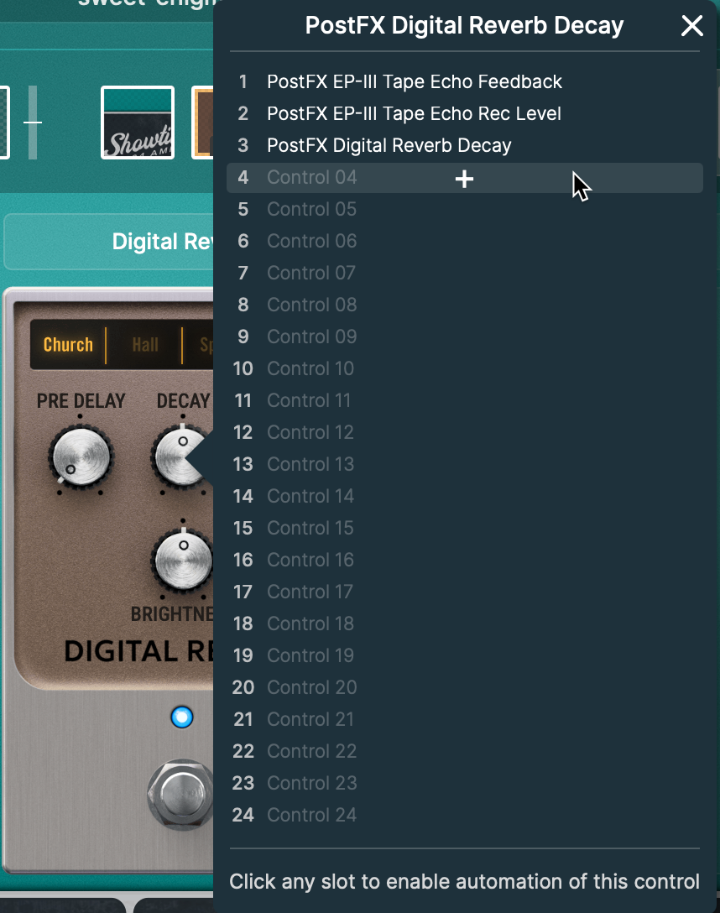Close the PostFX Digital Reverb Decay dialog
720x913 pixels.
[691, 26]
